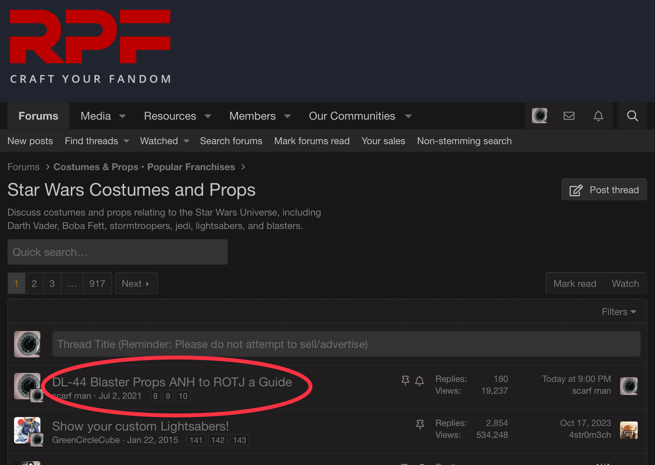Go to forum page 2
The width and height of the screenshot is (655, 465).
point(34,283)
